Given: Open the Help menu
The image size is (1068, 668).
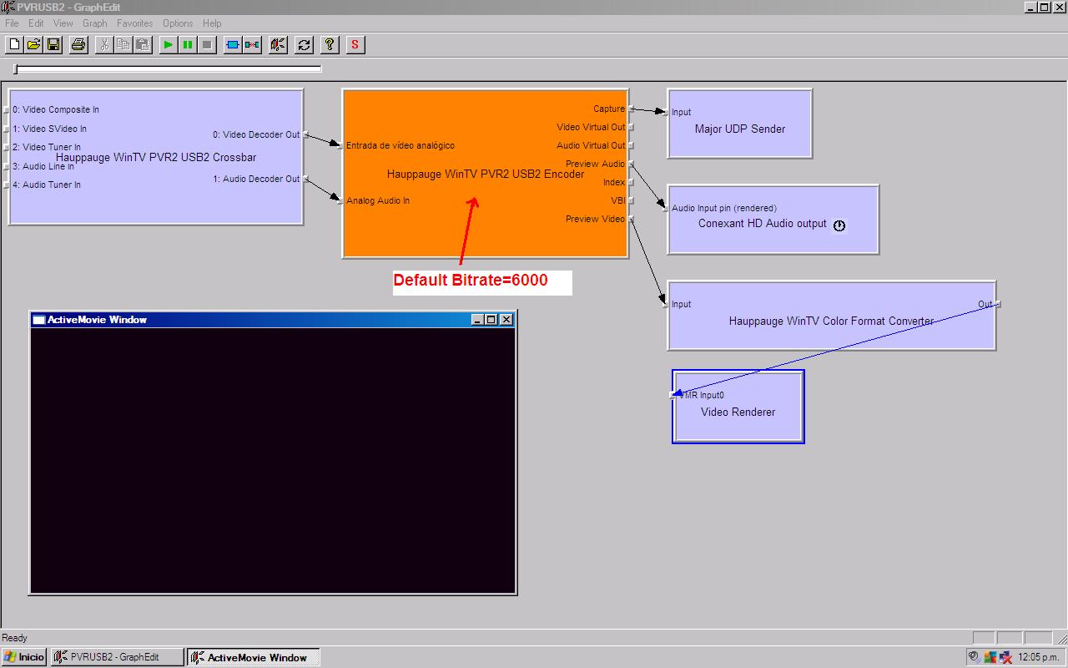Looking at the screenshot, I should (212, 23).
